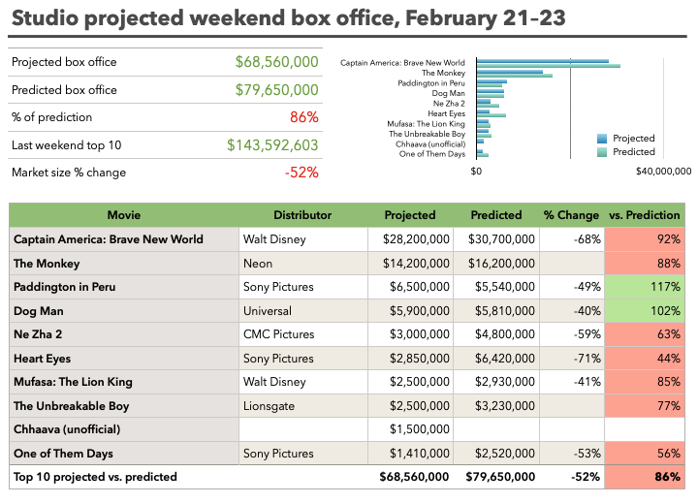Click the CMC Pictures distributor cell
This screenshot has height=504, width=698.
click(x=303, y=334)
